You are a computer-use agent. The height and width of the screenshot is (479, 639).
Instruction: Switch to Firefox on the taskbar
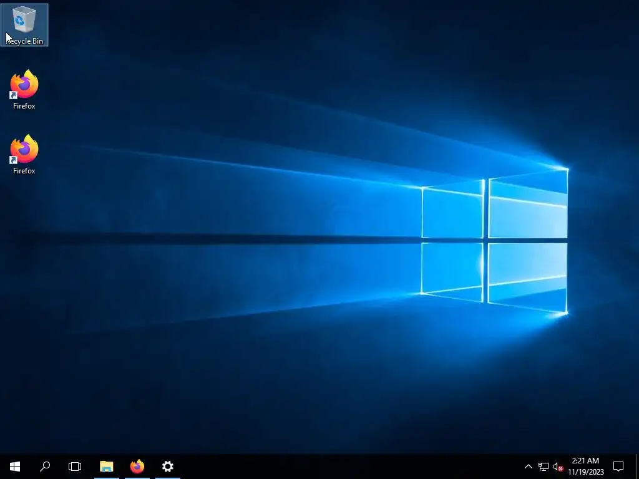tap(137, 467)
